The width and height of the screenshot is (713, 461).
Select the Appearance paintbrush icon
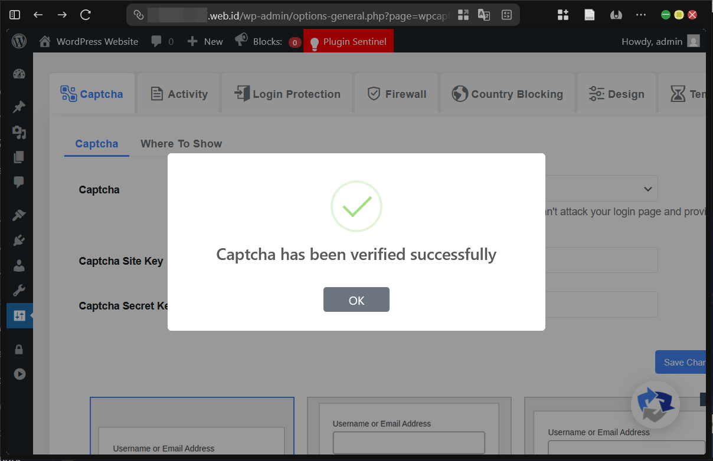click(x=19, y=214)
